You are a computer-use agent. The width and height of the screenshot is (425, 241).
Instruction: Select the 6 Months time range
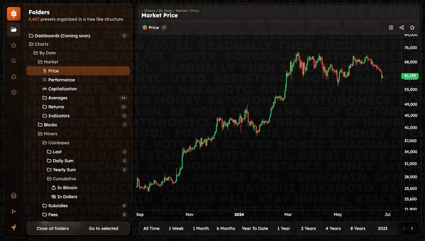tap(226, 229)
